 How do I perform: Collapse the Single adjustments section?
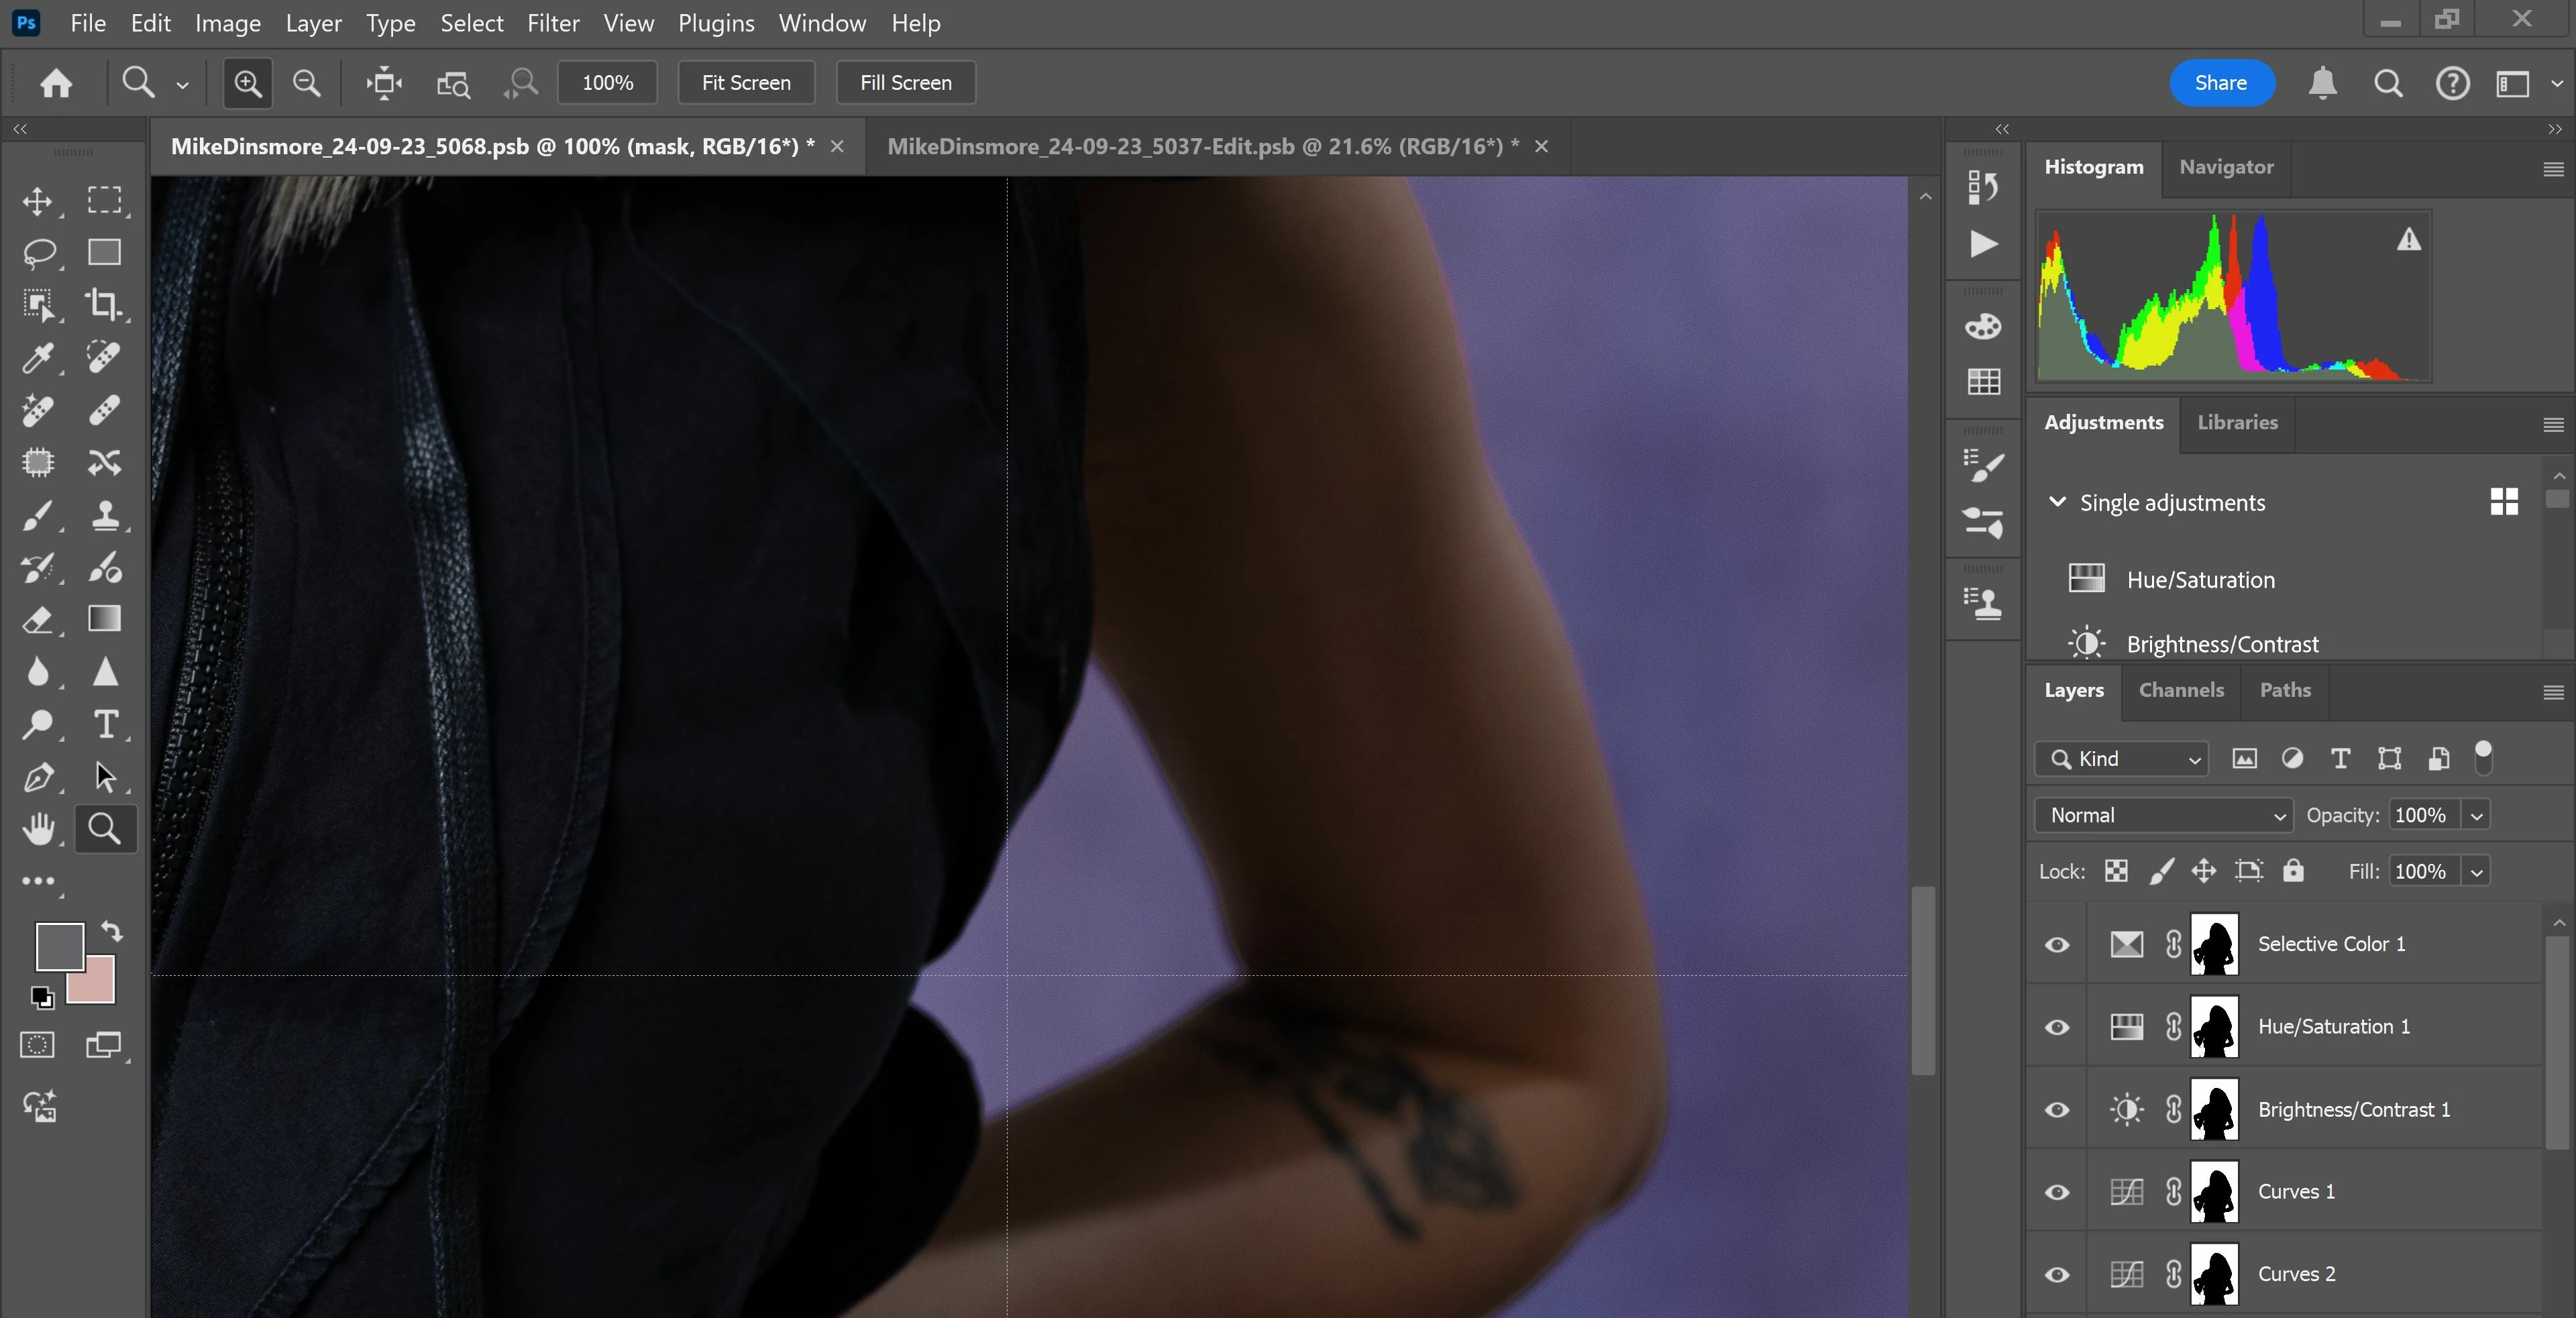point(2057,502)
